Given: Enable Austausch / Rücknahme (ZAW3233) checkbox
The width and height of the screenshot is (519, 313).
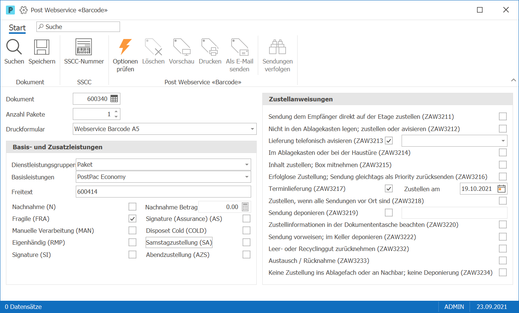Looking at the screenshot, I should [x=503, y=261].
